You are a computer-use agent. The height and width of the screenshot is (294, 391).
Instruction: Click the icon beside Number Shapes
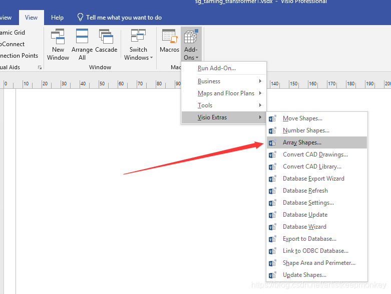pyautogui.click(x=272, y=130)
